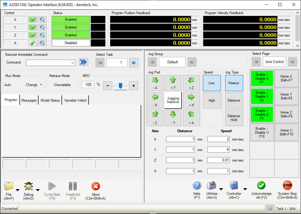Select Low jog speed
Image resolution: width=301 pixels, height=214 pixels.
pyautogui.click(x=212, y=83)
